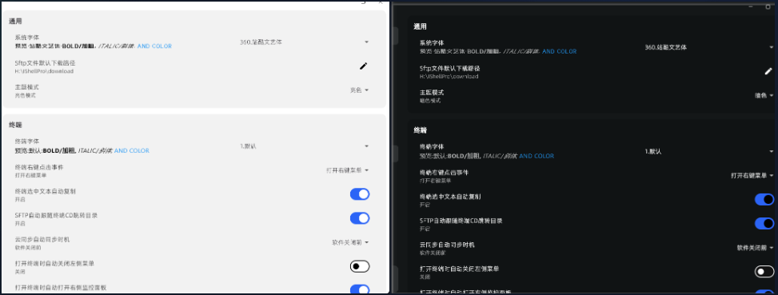The height and width of the screenshot is (295, 778).
Task: Enable 打开终端时自动关闭左侧菜单 in dark window
Action: [x=764, y=271]
